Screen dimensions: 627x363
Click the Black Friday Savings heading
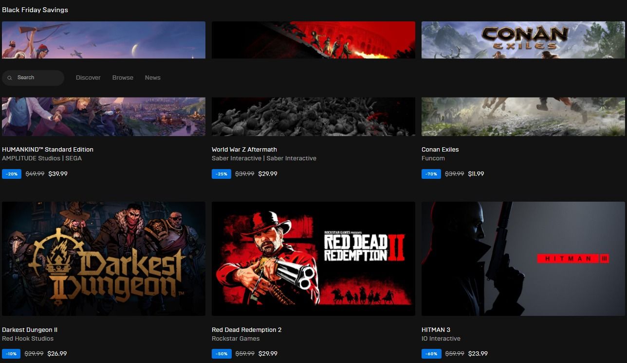[35, 9]
